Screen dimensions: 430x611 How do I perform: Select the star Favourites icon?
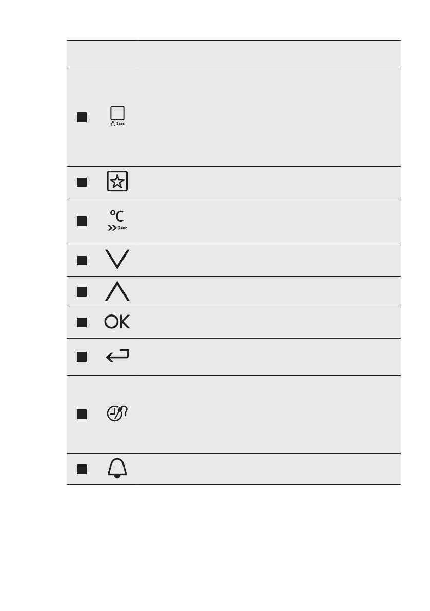click(x=117, y=183)
